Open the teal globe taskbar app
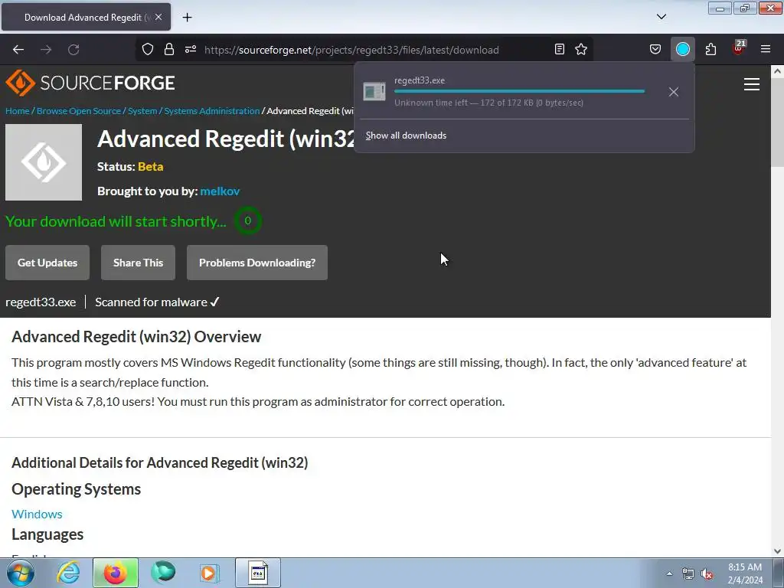 pyautogui.click(x=163, y=573)
